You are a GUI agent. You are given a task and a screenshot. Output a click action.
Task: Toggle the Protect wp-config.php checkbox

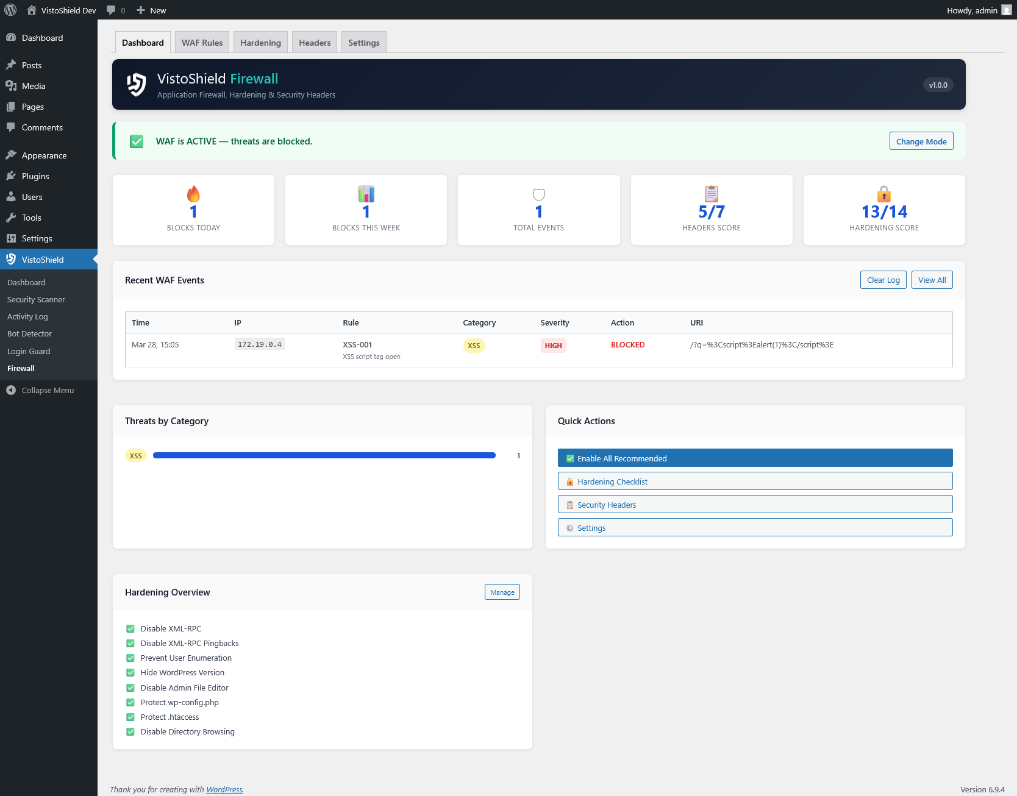(x=130, y=702)
